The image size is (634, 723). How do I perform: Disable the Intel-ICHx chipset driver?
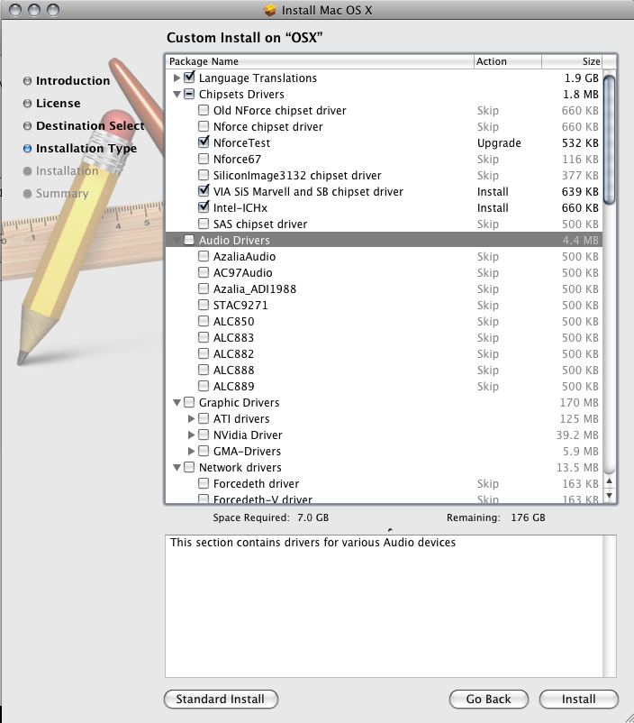click(x=204, y=208)
